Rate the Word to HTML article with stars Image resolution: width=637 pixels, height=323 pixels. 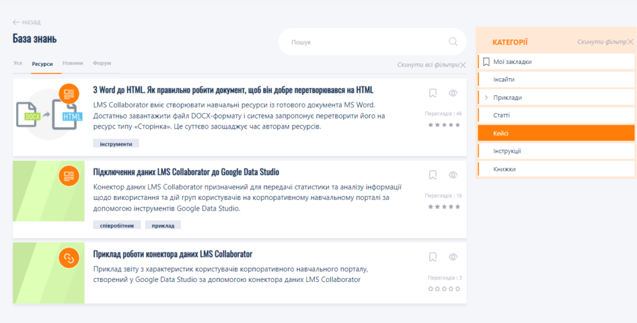(x=444, y=125)
